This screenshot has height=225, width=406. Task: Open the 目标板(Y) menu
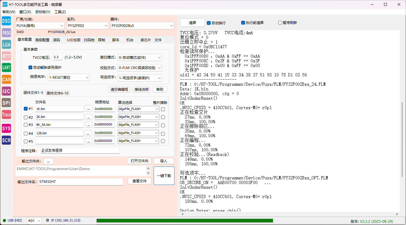tap(43, 12)
